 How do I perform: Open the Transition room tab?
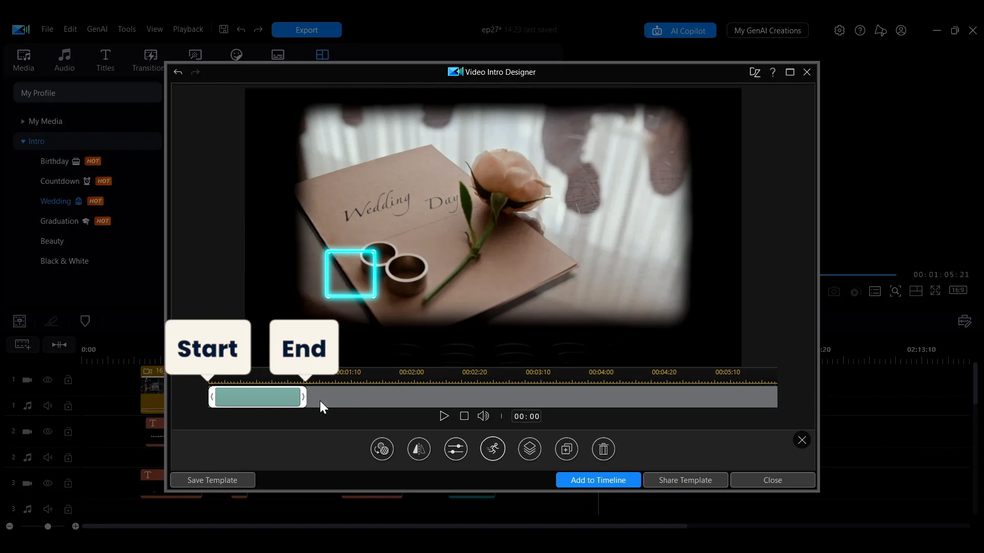(x=148, y=60)
